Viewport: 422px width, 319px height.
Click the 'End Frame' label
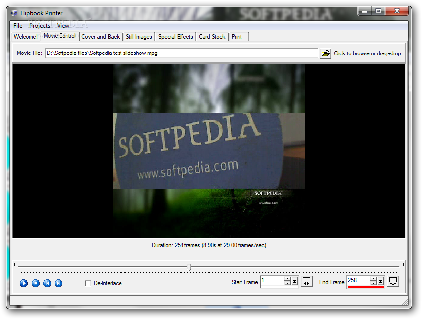tap(332, 282)
